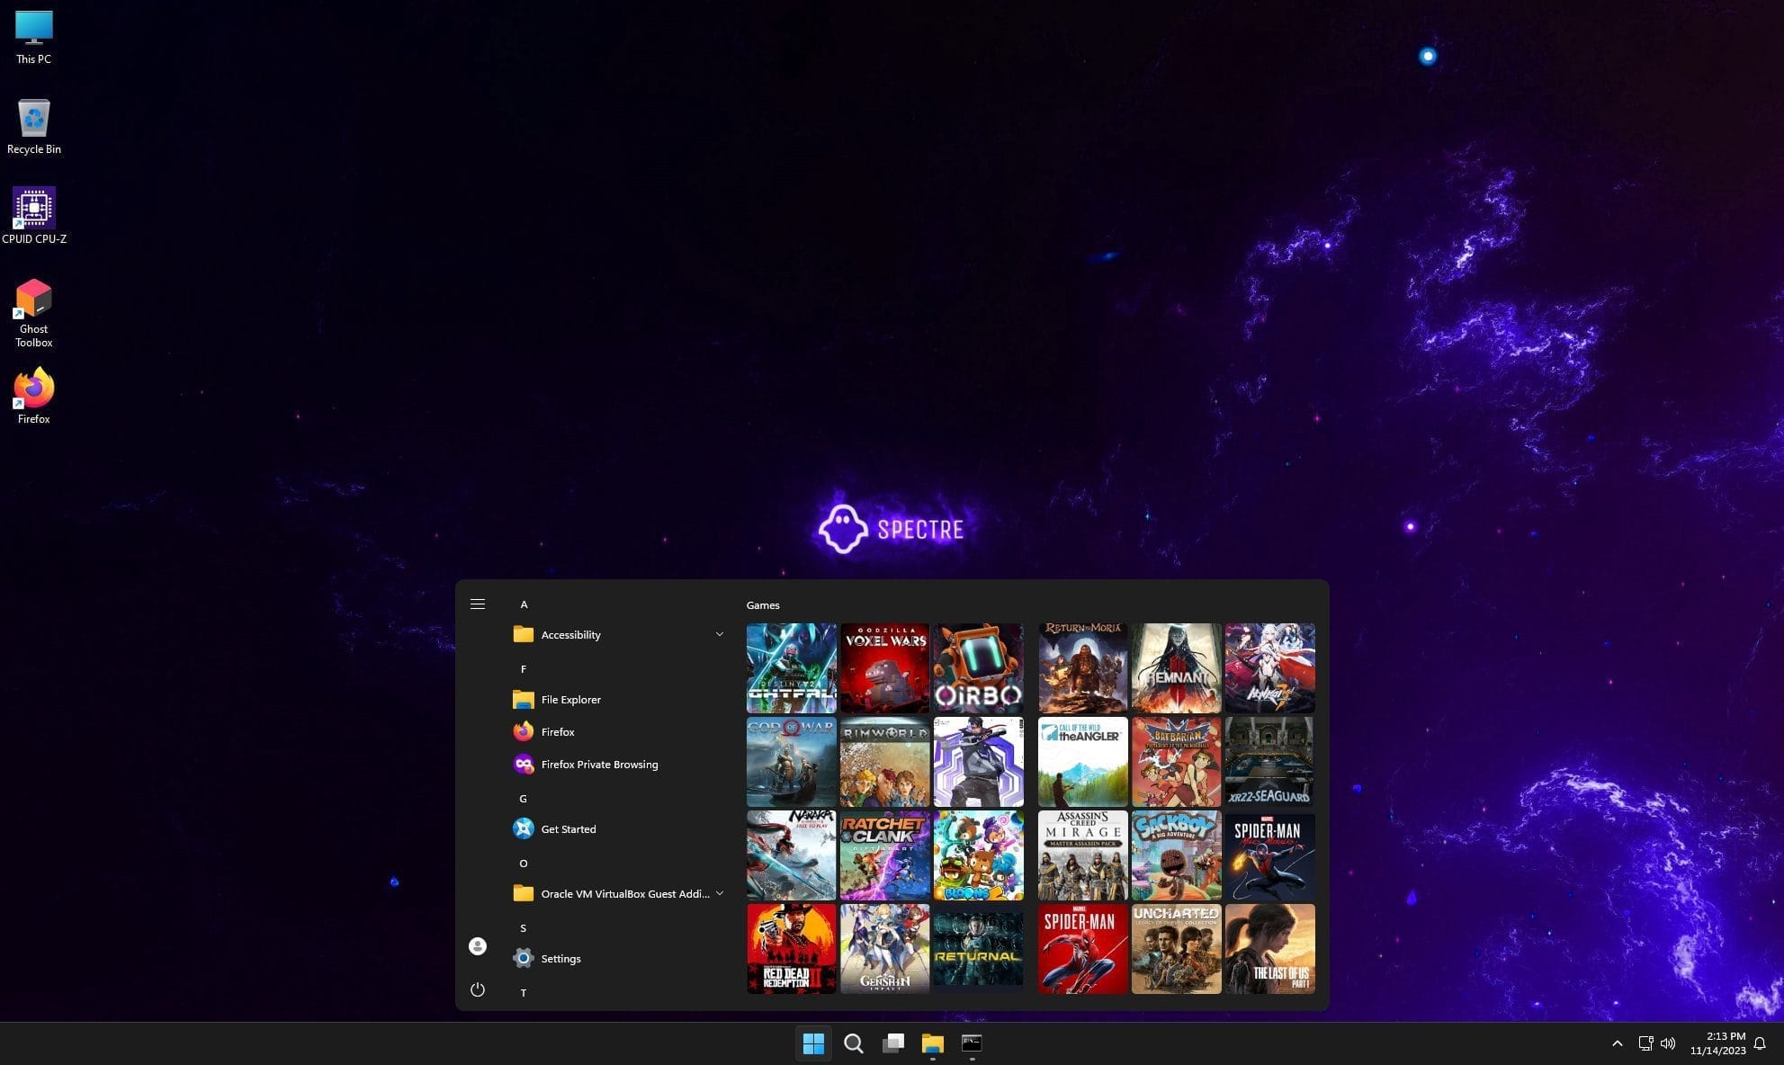The height and width of the screenshot is (1065, 1784).
Task: Show hidden tray icons chevron
Action: (1618, 1043)
